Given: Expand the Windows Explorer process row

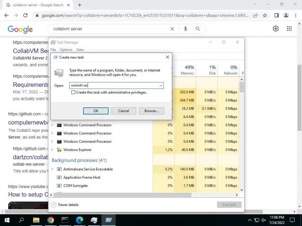Looking at the screenshot, I should pyautogui.click(x=52, y=150).
